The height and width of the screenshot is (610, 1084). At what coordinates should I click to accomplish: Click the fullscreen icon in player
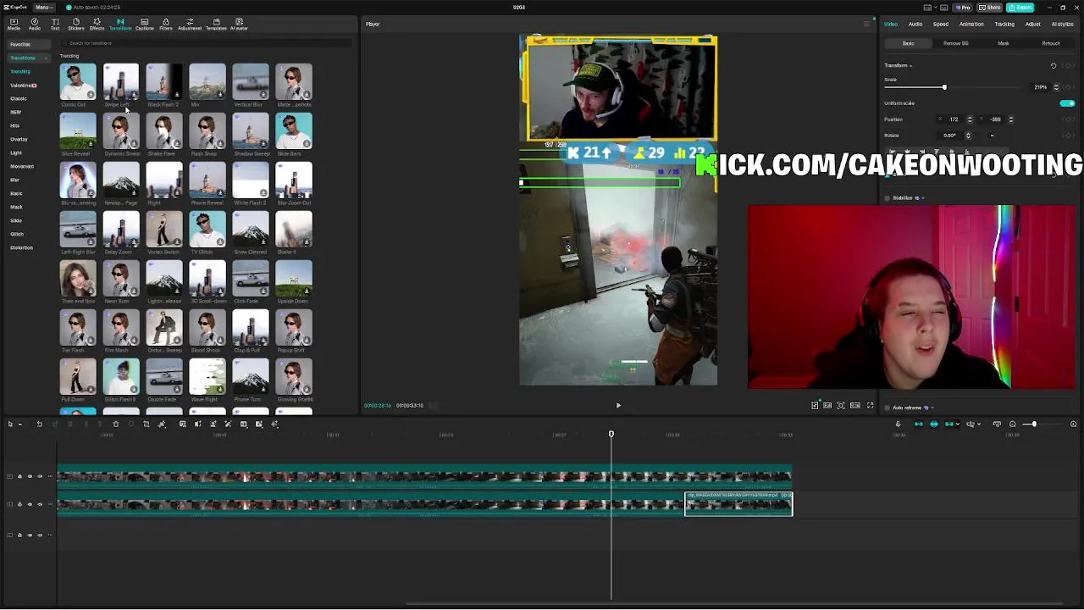870,405
